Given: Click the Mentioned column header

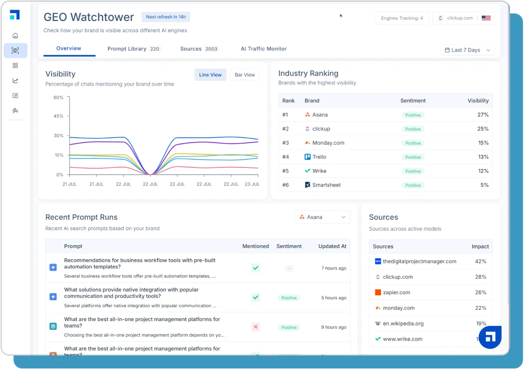Looking at the screenshot, I should click(x=256, y=246).
